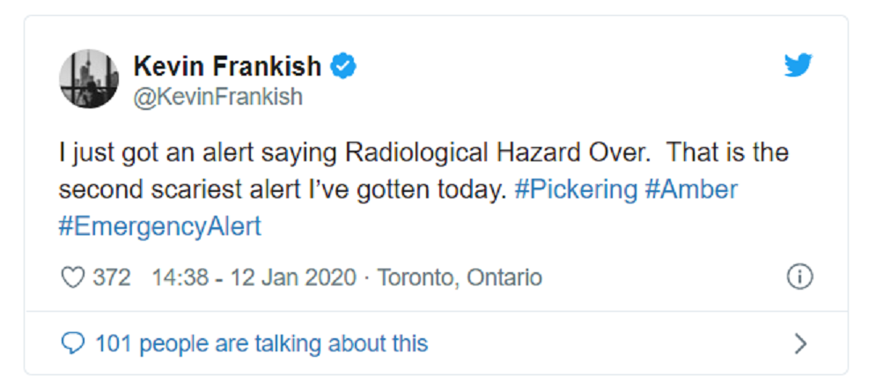
Task: Click the Twitter bird logo
Action: click(x=797, y=65)
